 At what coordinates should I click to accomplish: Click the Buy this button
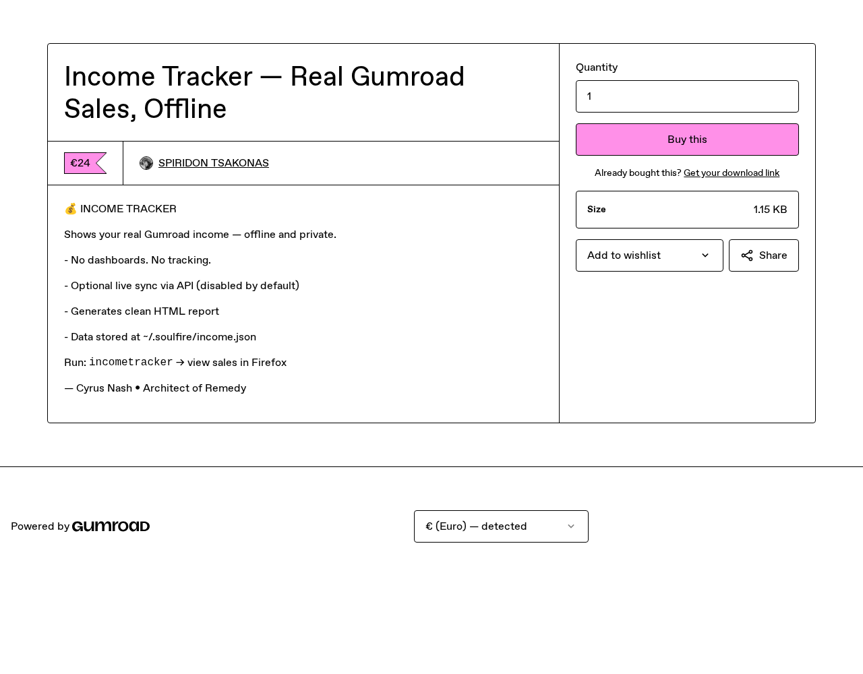687,140
